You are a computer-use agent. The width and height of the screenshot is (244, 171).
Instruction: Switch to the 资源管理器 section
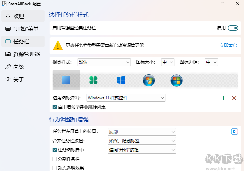[x=23, y=54]
